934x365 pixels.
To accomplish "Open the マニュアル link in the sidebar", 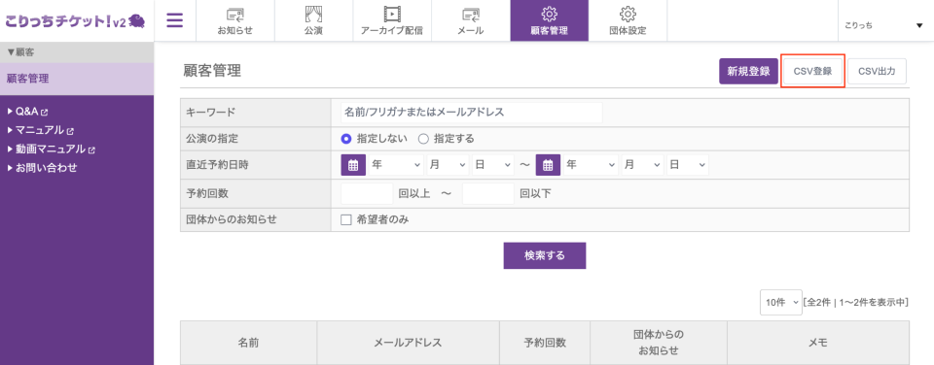I will point(41,130).
